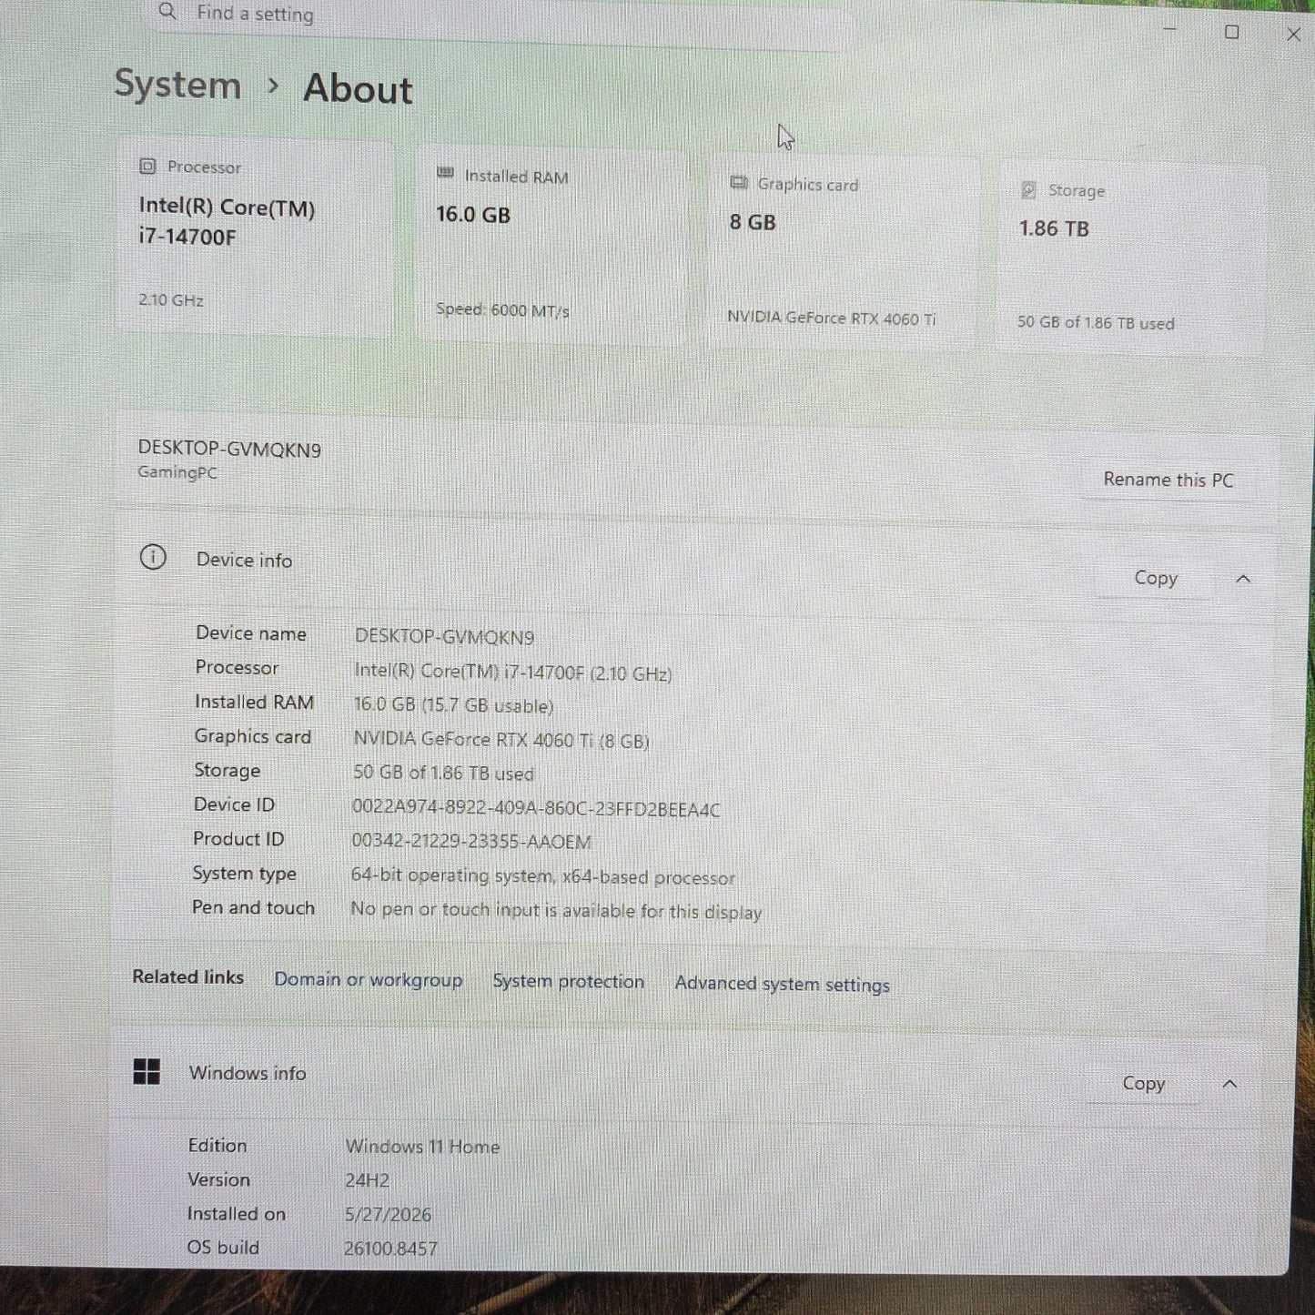Click the Processor card chip icon
The width and height of the screenshot is (1315, 1315).
tap(147, 167)
